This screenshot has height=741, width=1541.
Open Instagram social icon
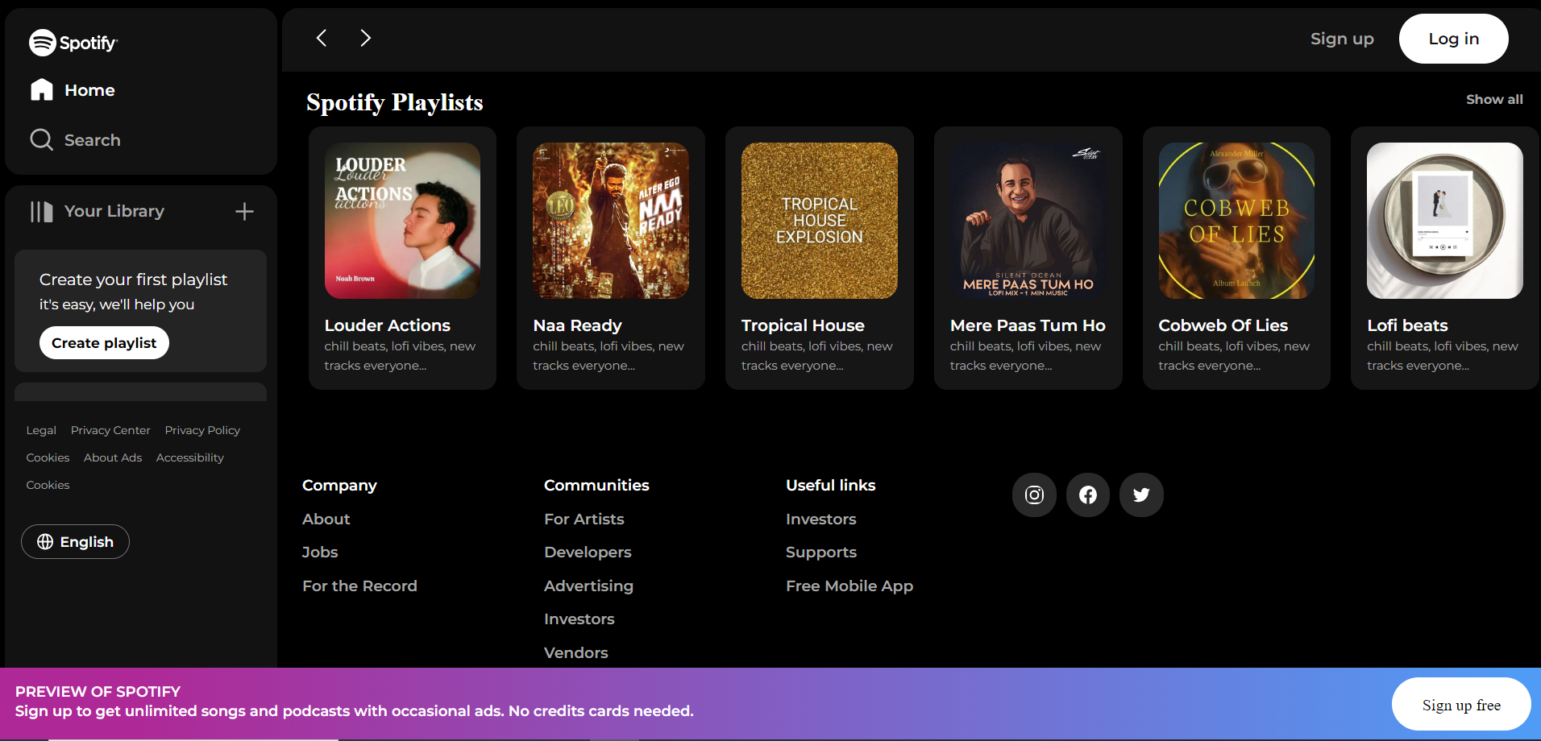1034,495
